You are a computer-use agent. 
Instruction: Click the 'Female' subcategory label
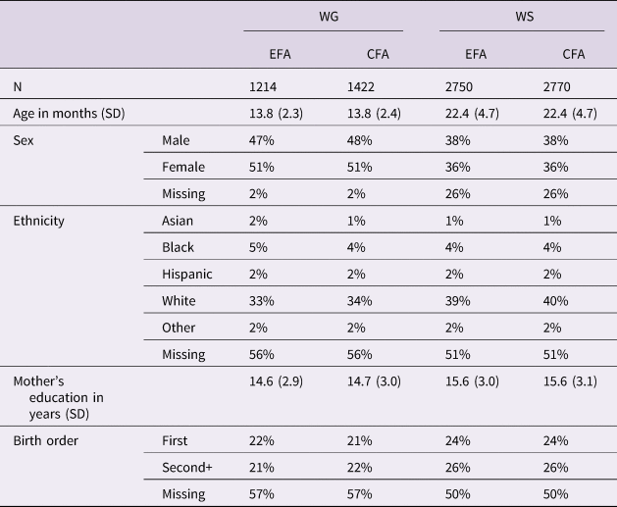[x=183, y=168]
